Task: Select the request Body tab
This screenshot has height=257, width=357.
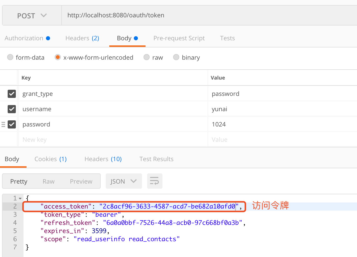Action: (x=127, y=38)
